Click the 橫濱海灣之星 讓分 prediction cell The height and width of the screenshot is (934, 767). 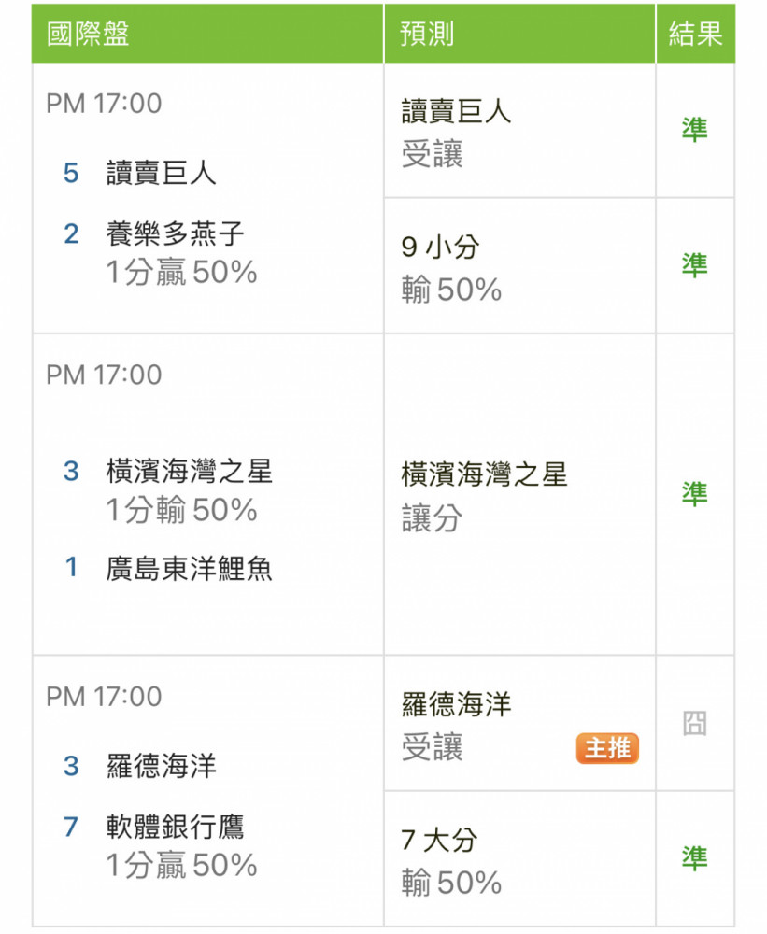[x=519, y=494]
